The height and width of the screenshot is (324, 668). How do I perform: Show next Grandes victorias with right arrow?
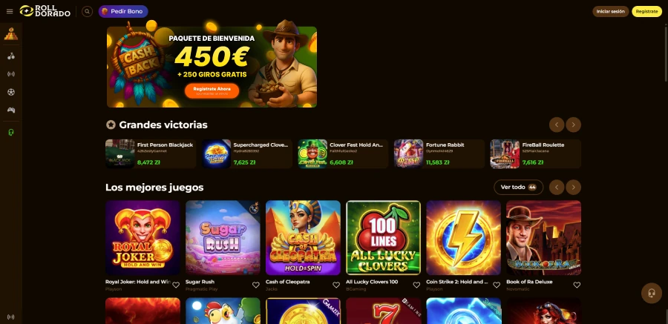click(x=574, y=125)
